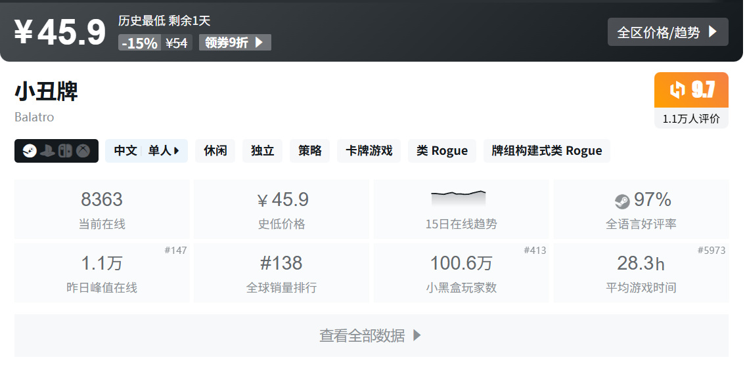The height and width of the screenshot is (370, 745).
Task: Click the Heybox logo in 9.7 score badge
Action: (677, 90)
